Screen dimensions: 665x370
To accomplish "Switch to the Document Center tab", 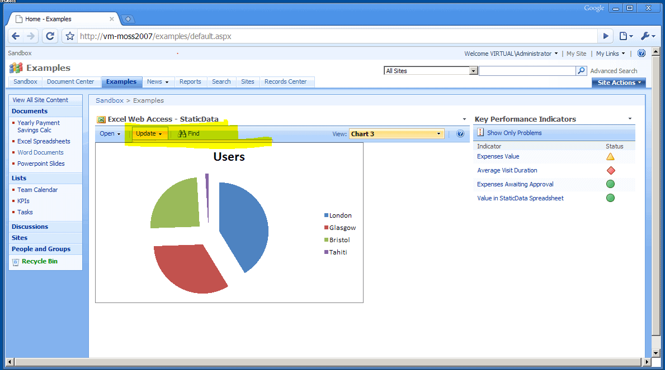I will coord(70,81).
